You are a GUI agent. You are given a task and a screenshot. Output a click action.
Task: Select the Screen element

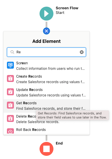(46, 66)
